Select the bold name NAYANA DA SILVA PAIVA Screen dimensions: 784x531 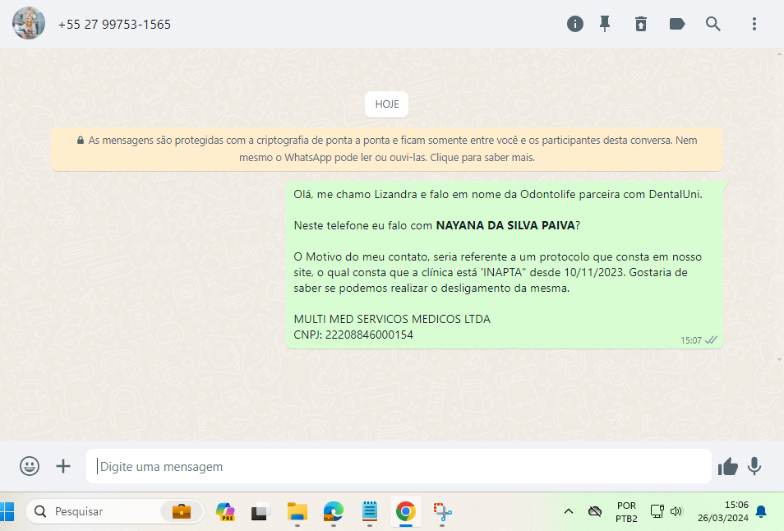[505, 225]
